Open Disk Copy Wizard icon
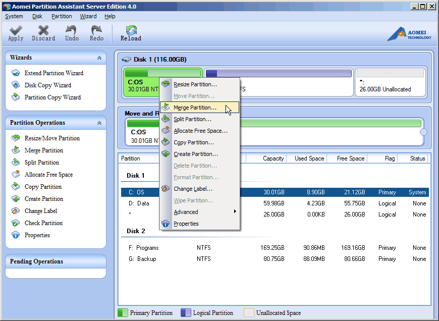Screen dimensions: 439x321 (x=16, y=85)
